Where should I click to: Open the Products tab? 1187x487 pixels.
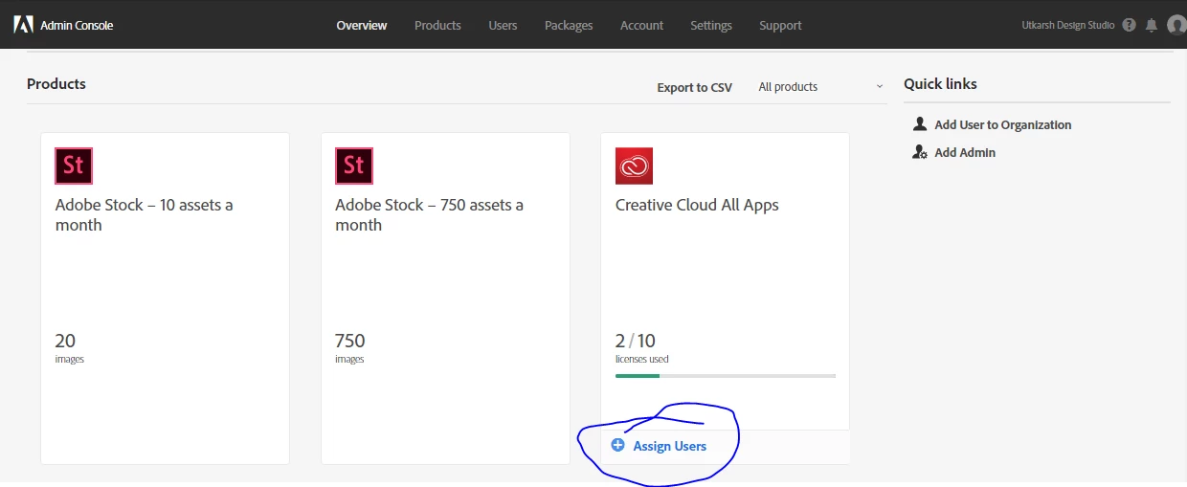[437, 26]
